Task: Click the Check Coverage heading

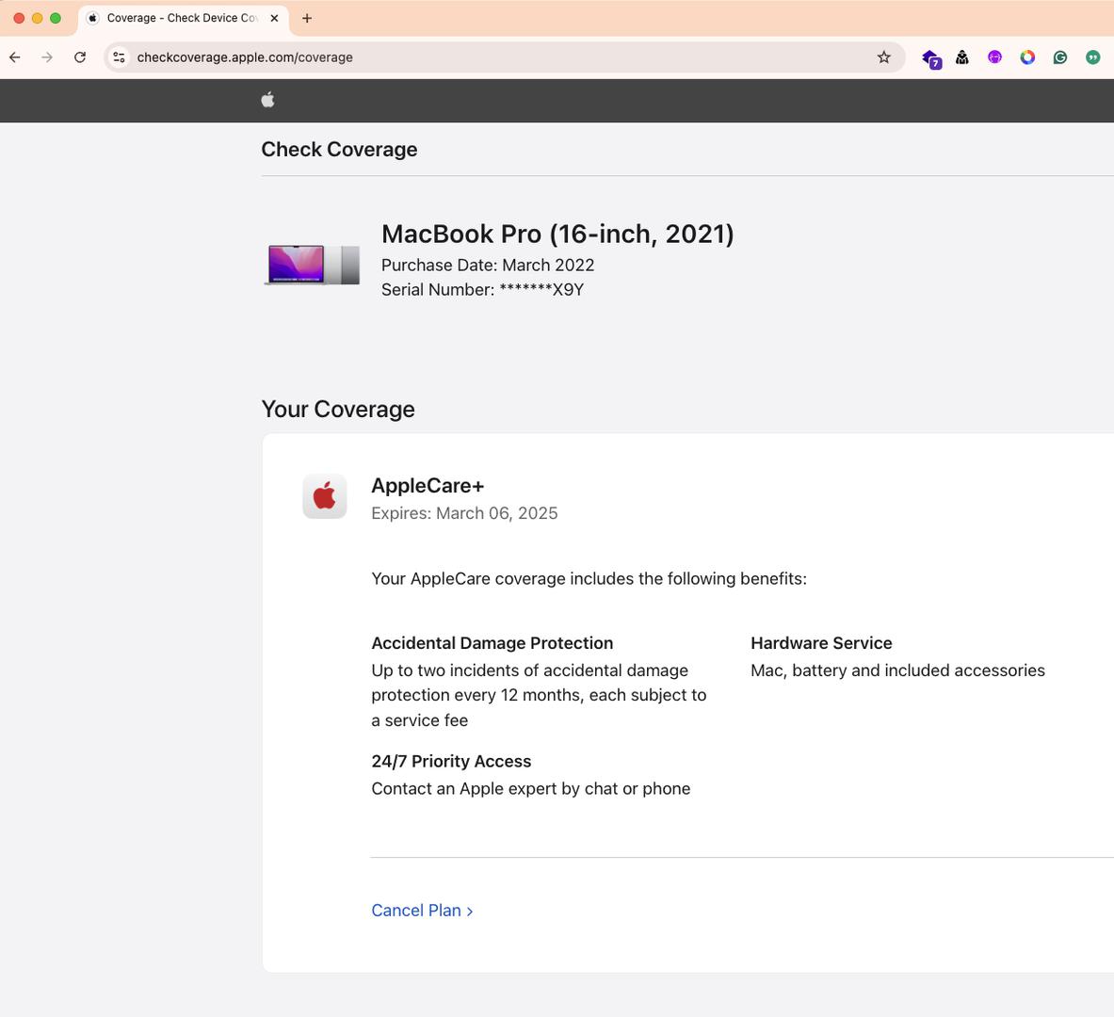Action: coord(339,150)
